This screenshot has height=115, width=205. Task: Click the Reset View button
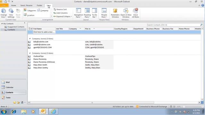point(18,13)
